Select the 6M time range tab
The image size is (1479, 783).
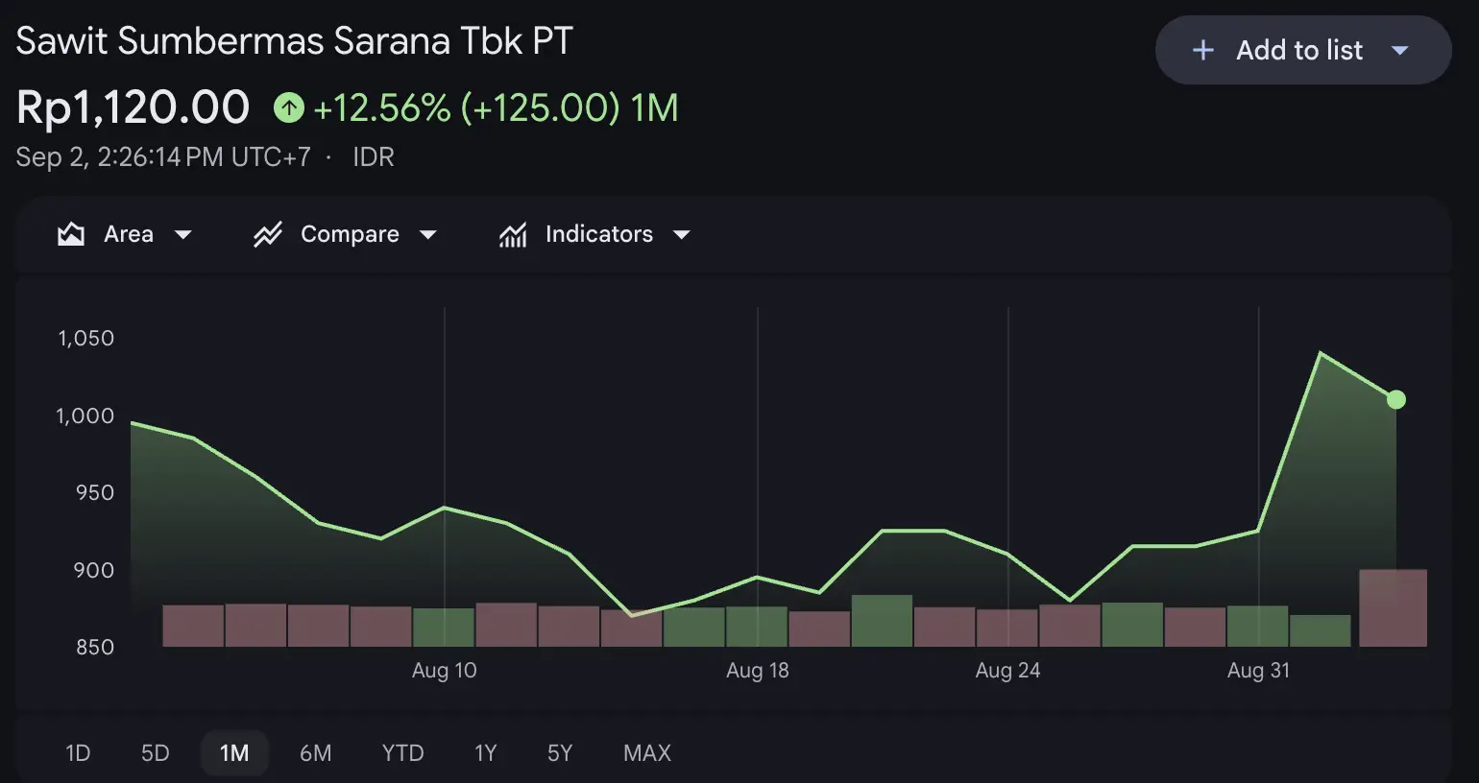[315, 753]
